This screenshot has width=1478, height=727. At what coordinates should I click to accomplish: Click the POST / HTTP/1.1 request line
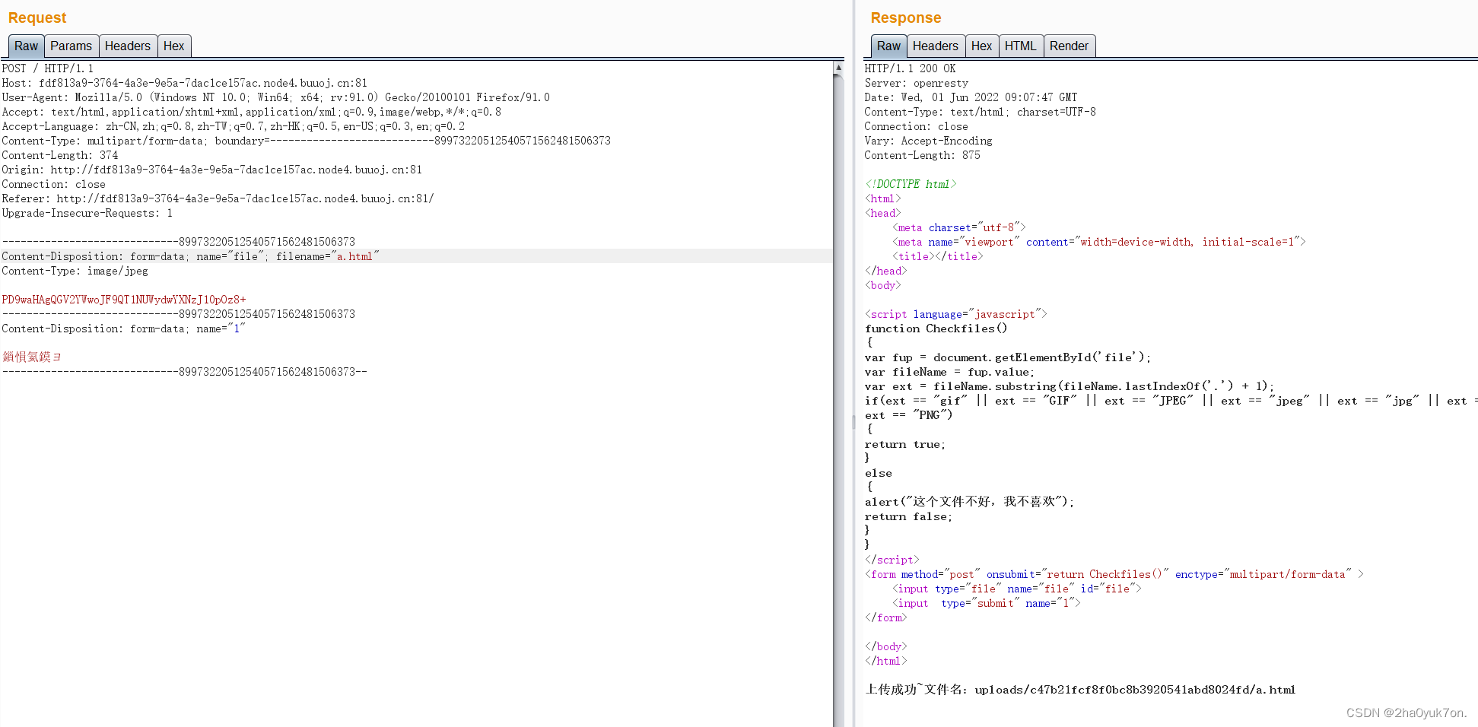point(47,68)
